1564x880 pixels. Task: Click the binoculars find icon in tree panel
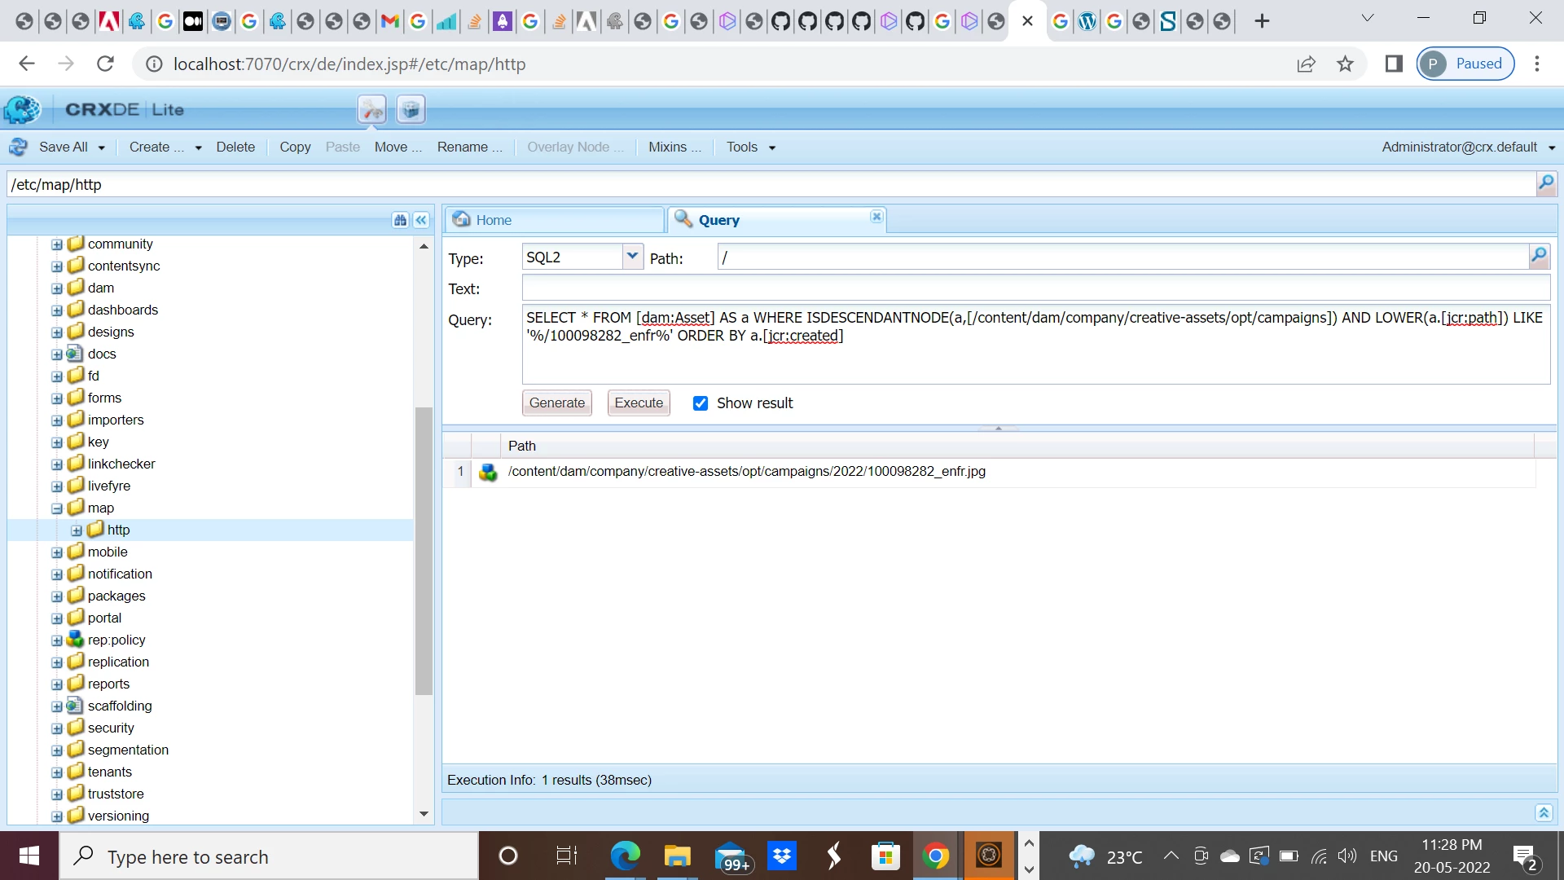click(x=400, y=220)
